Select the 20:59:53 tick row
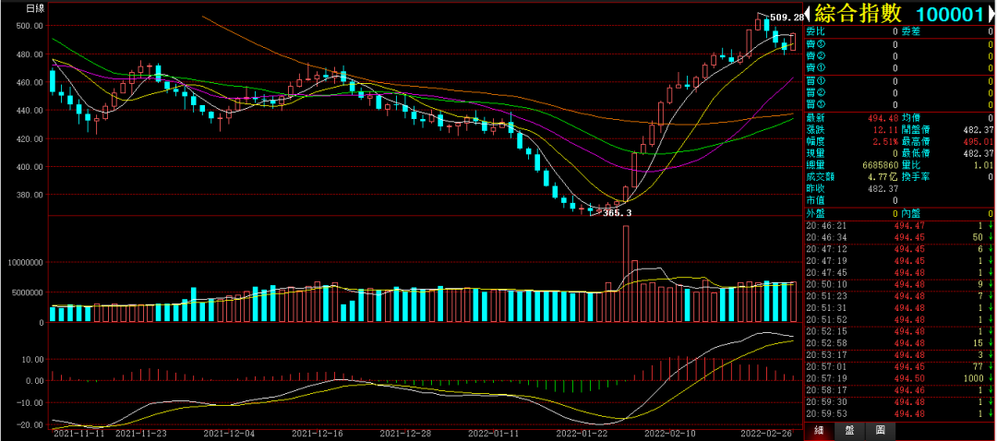Screen dimensions: 997x441 pos(899,413)
